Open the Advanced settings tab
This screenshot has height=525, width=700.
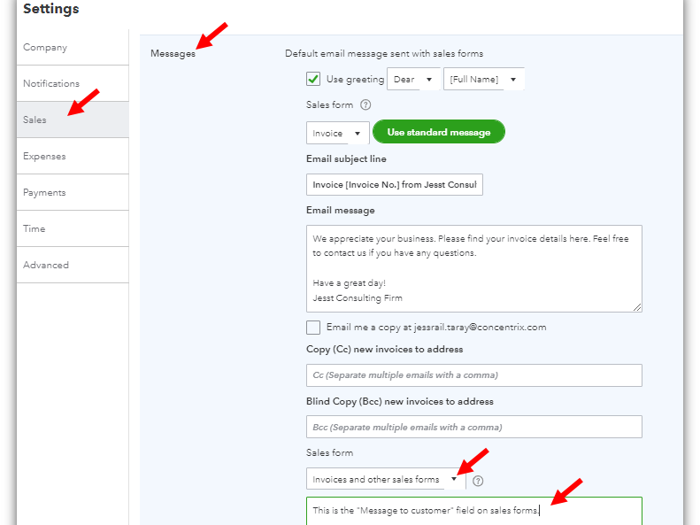pos(73,265)
